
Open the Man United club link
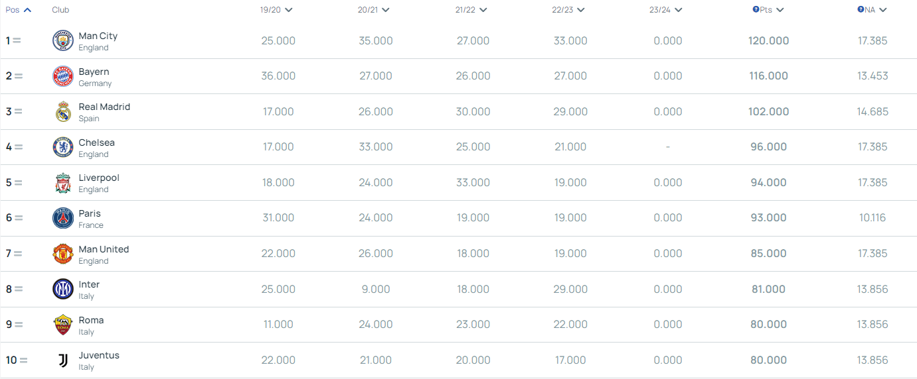(x=104, y=249)
